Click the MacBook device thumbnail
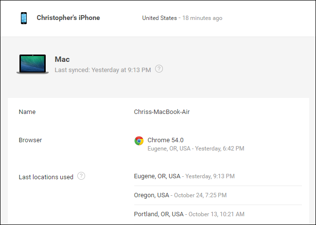Screen dimensions: 316x225 click(32, 64)
